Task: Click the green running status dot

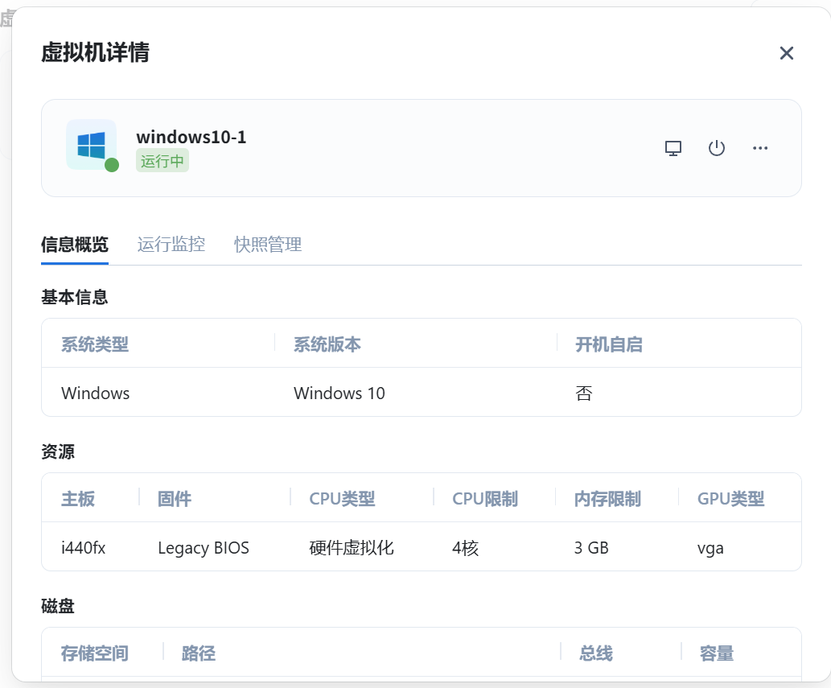Action: click(112, 165)
